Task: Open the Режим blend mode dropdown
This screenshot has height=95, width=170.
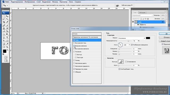Action: pos(144,38)
